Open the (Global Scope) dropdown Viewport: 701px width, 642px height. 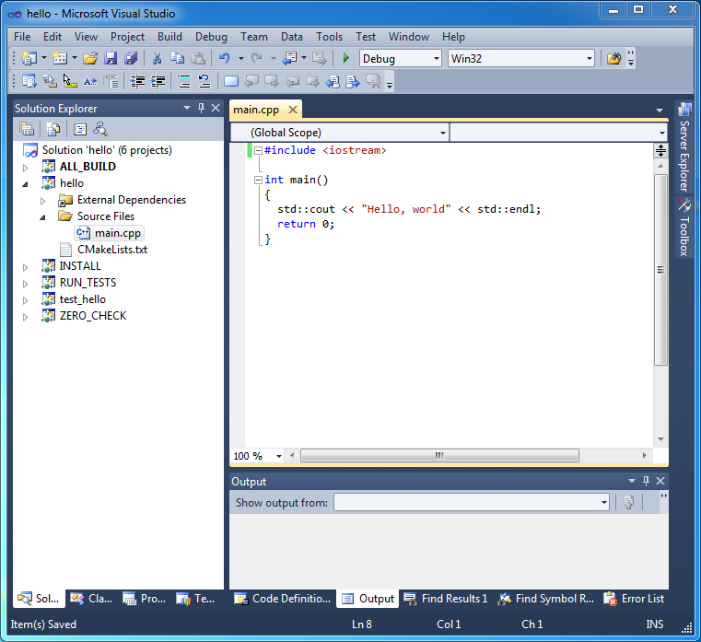(x=442, y=133)
